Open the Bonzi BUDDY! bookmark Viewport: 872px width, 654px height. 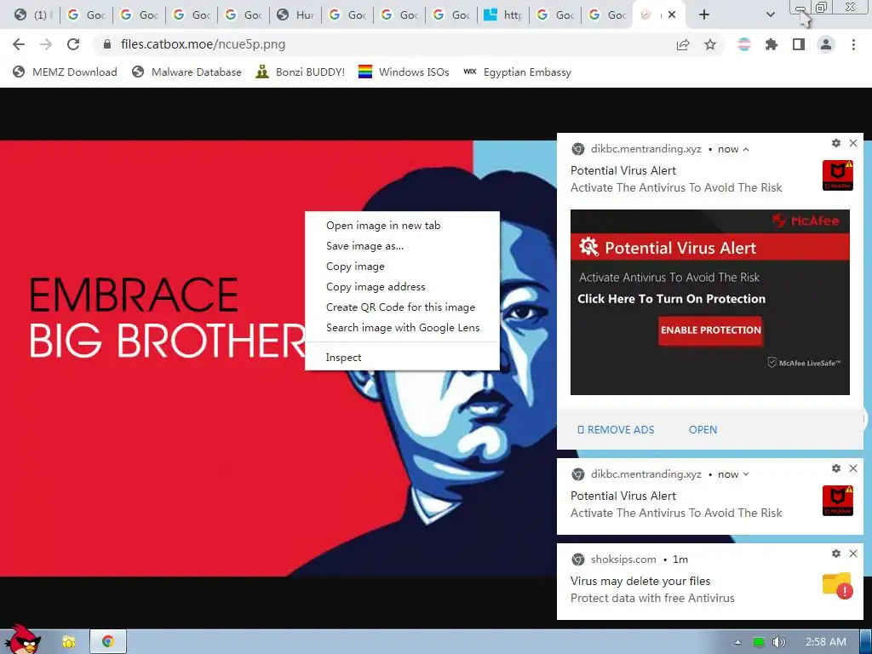pos(301,72)
